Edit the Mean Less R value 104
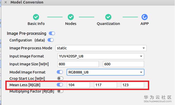This screenshot has height=105, width=175. 78,85
